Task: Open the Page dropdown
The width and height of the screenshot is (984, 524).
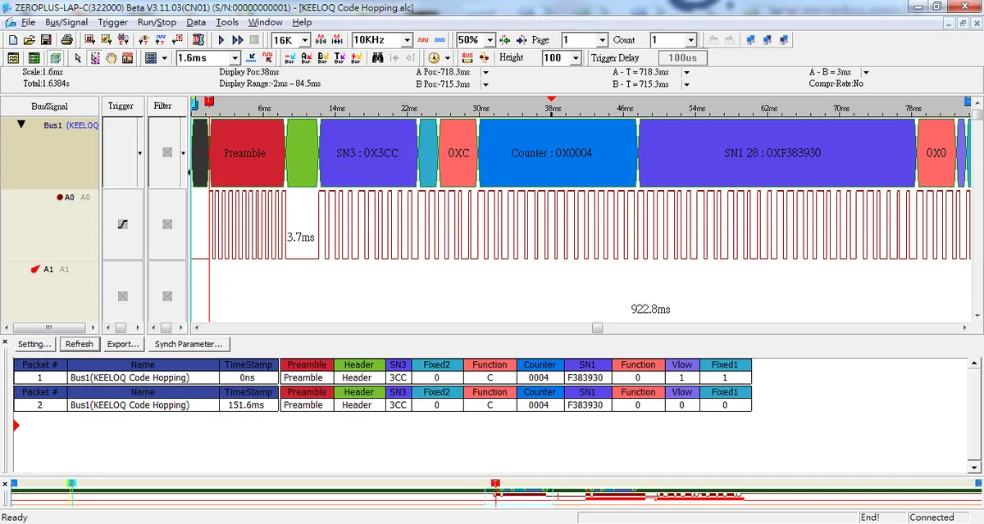Action: [x=603, y=40]
